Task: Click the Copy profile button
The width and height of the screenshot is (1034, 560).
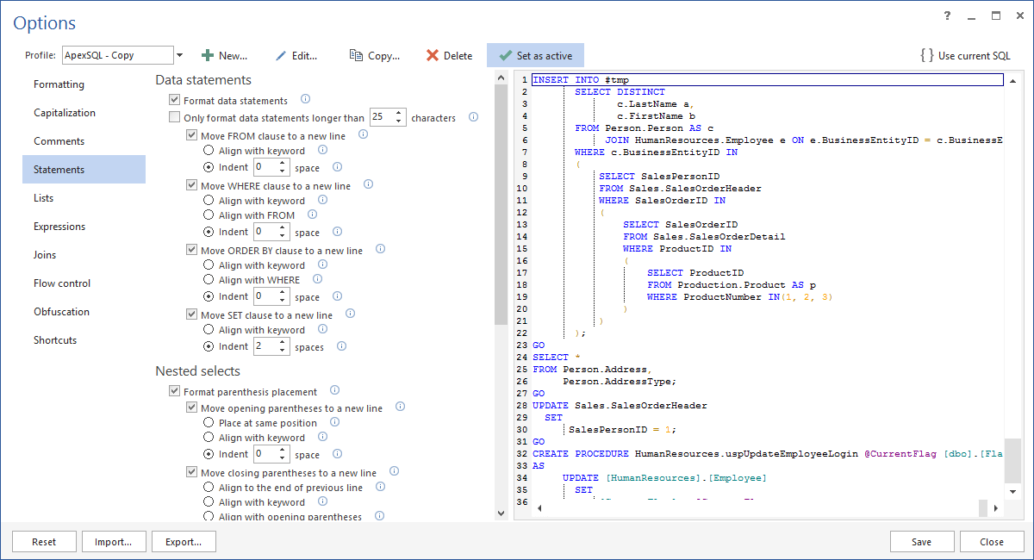Action: (x=375, y=55)
